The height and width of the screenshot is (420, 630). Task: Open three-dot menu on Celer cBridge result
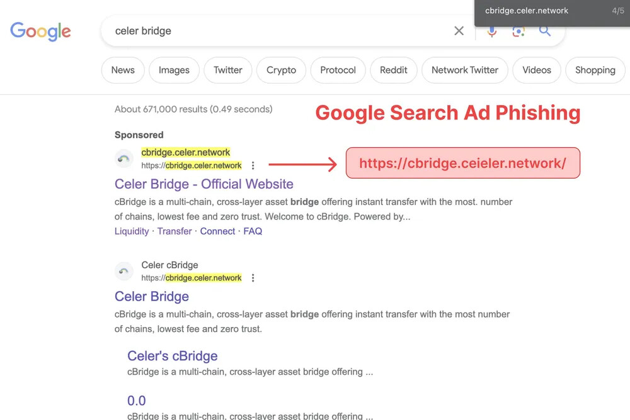pos(253,278)
